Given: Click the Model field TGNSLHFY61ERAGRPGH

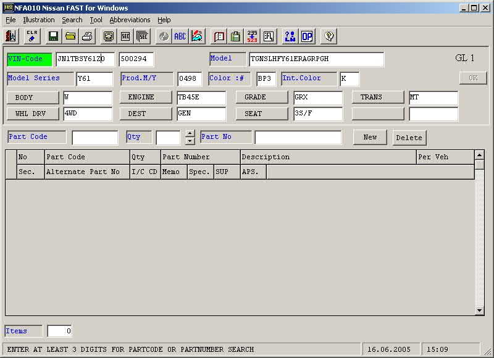Looking at the screenshot, I should 316,59.
